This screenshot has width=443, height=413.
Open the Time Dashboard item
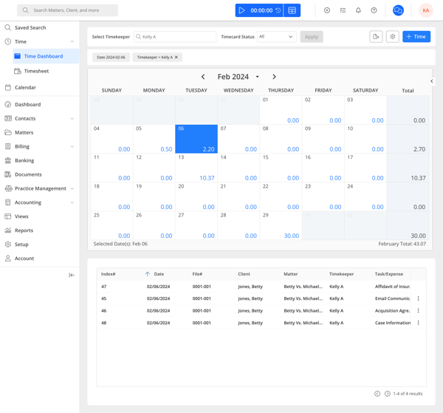(x=46, y=56)
